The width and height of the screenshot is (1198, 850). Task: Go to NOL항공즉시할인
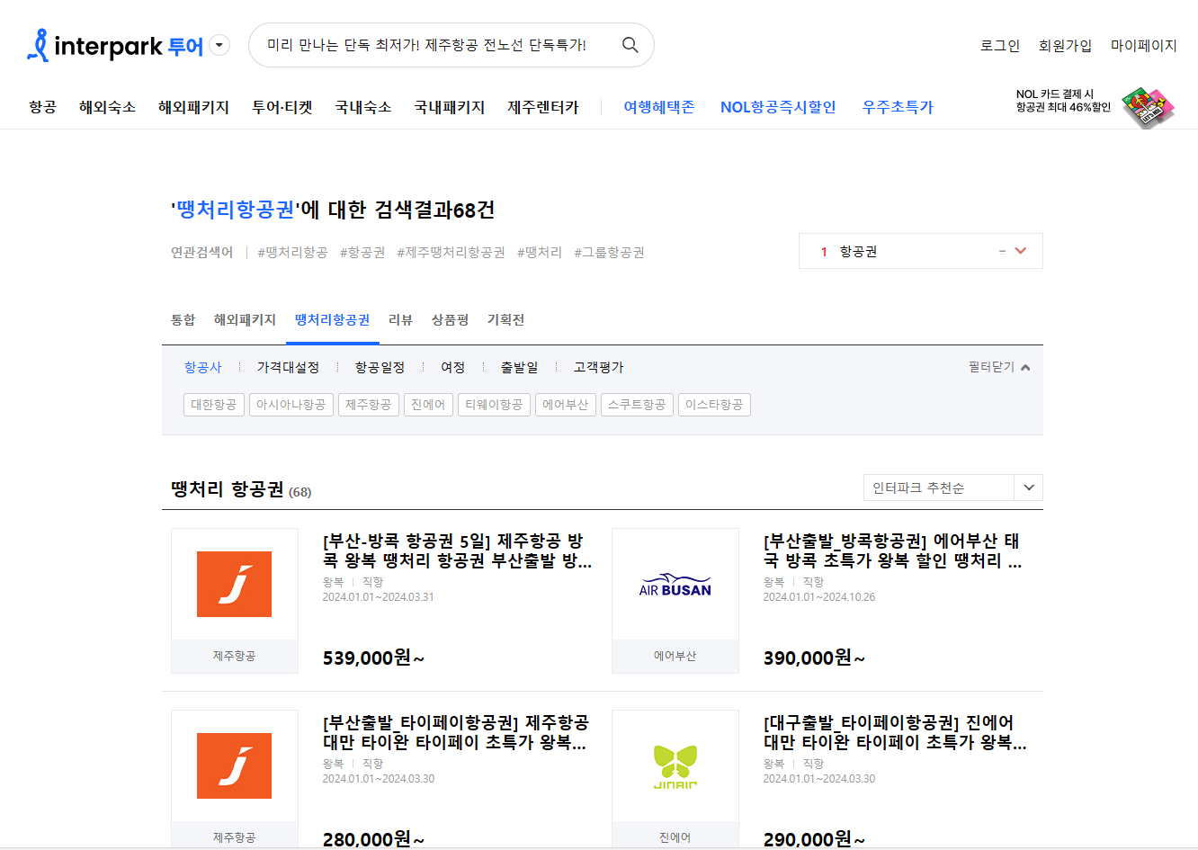(778, 107)
